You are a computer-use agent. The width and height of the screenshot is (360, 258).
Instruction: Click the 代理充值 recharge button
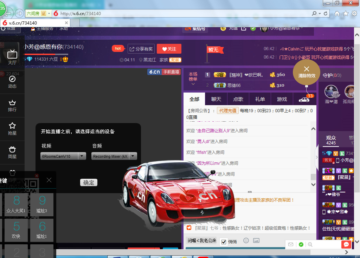point(228,110)
